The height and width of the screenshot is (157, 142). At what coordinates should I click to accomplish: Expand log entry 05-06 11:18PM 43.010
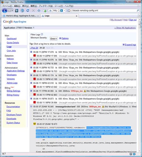31,83
